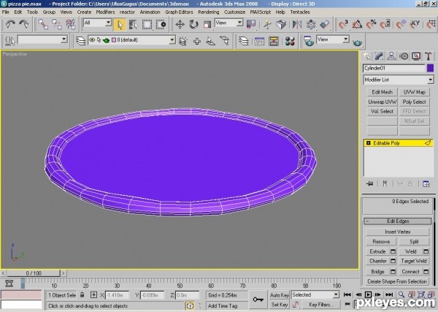Image resolution: width=438 pixels, height=312 pixels.
Task: Open the Customize menu
Action: (x=234, y=12)
